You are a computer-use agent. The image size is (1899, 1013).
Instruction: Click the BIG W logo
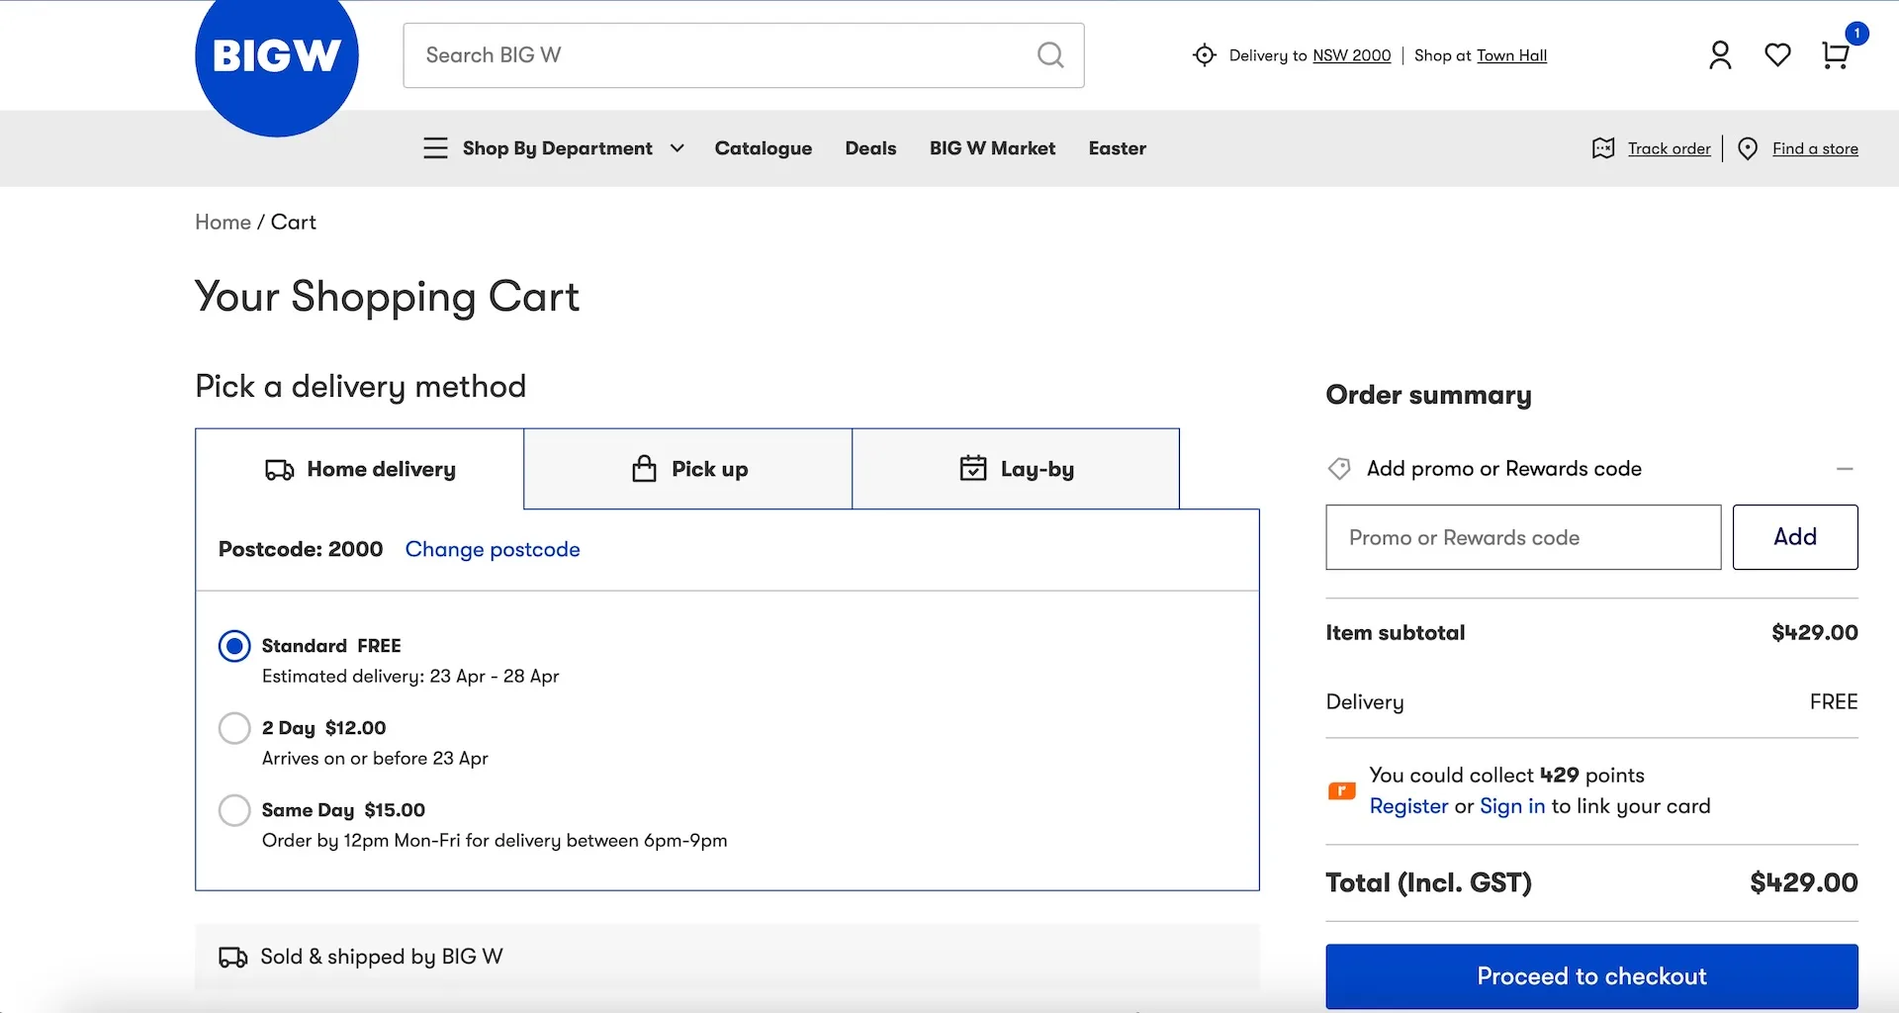277,56
